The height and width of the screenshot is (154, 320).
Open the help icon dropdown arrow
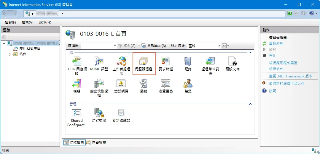[316, 13]
